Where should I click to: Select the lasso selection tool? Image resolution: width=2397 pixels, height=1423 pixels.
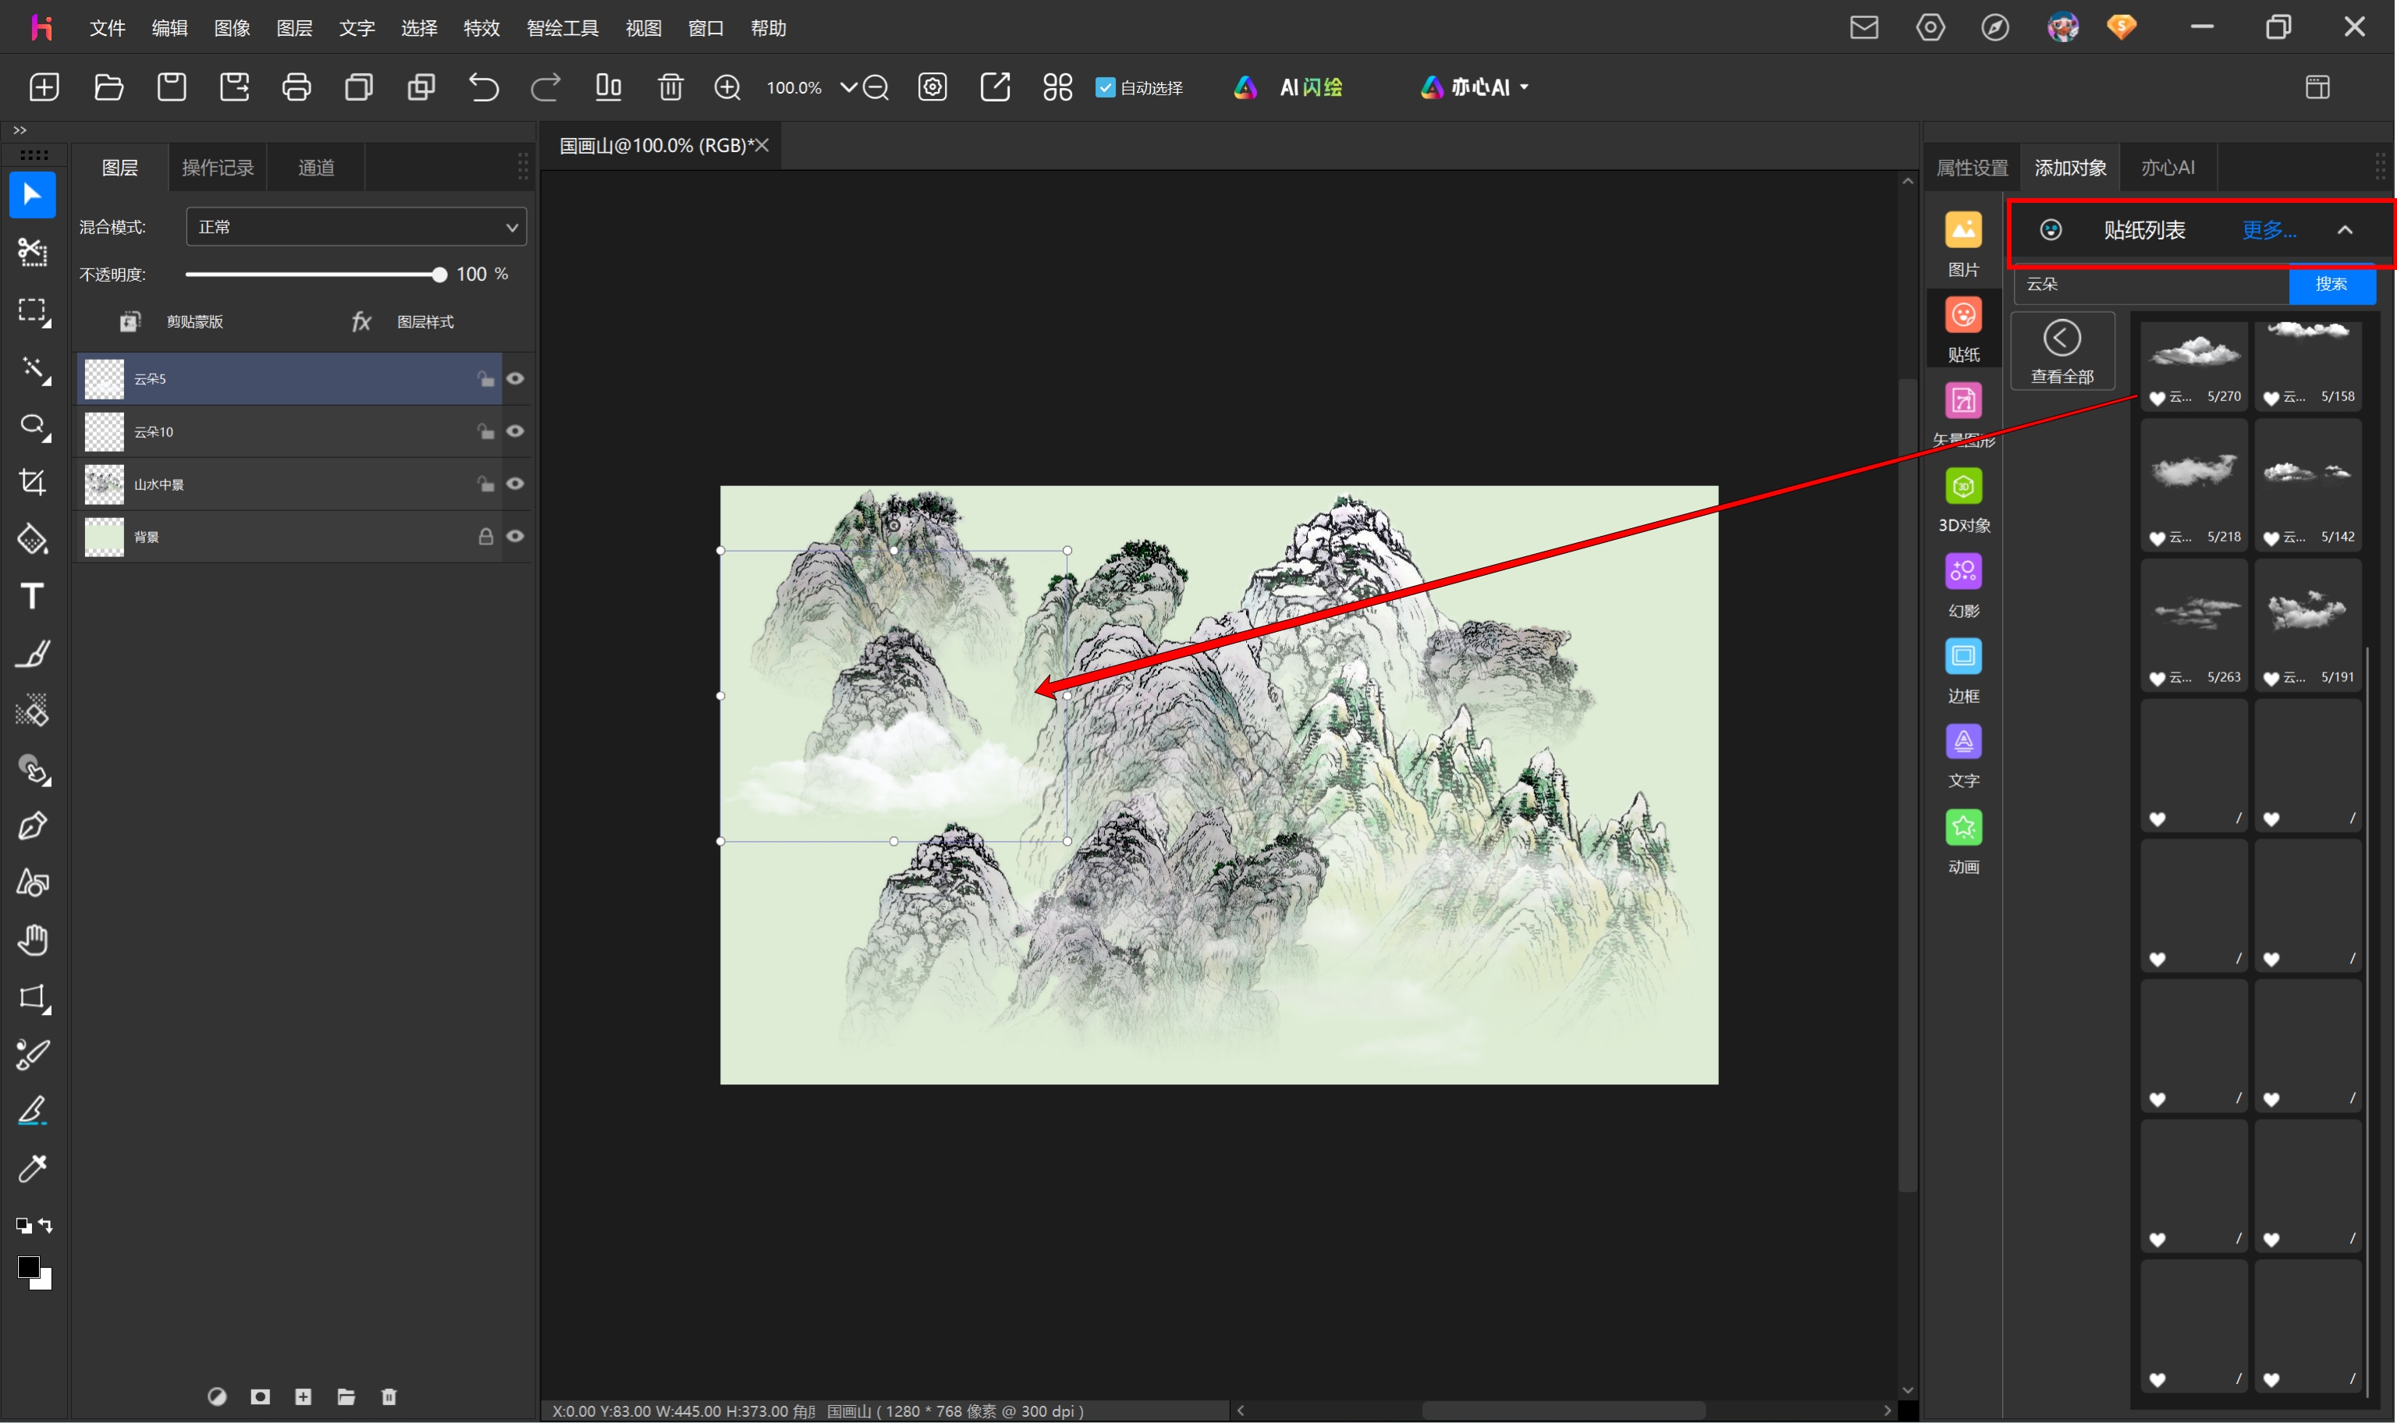click(x=33, y=426)
